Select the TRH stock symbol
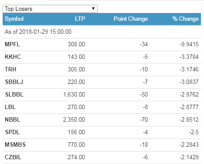Viewport: 204px width, 164px height. 10,69
